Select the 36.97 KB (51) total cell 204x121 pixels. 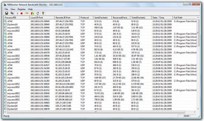(138, 56)
